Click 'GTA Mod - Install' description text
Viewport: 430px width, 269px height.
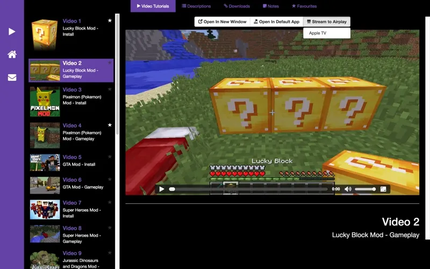78,164
